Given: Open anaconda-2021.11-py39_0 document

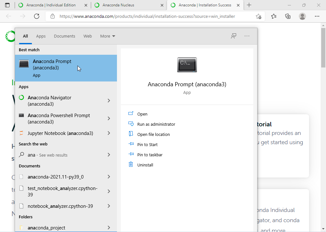Looking at the screenshot, I should (x=66, y=177).
